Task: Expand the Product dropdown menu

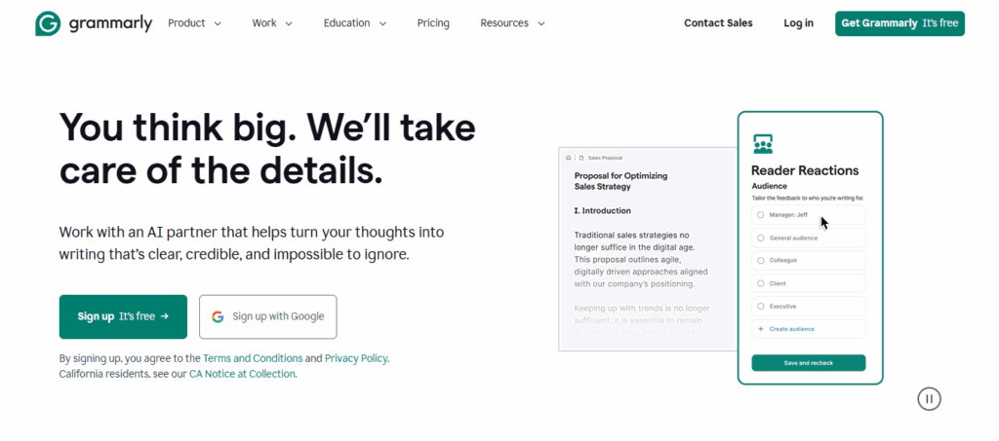Action: tap(194, 23)
